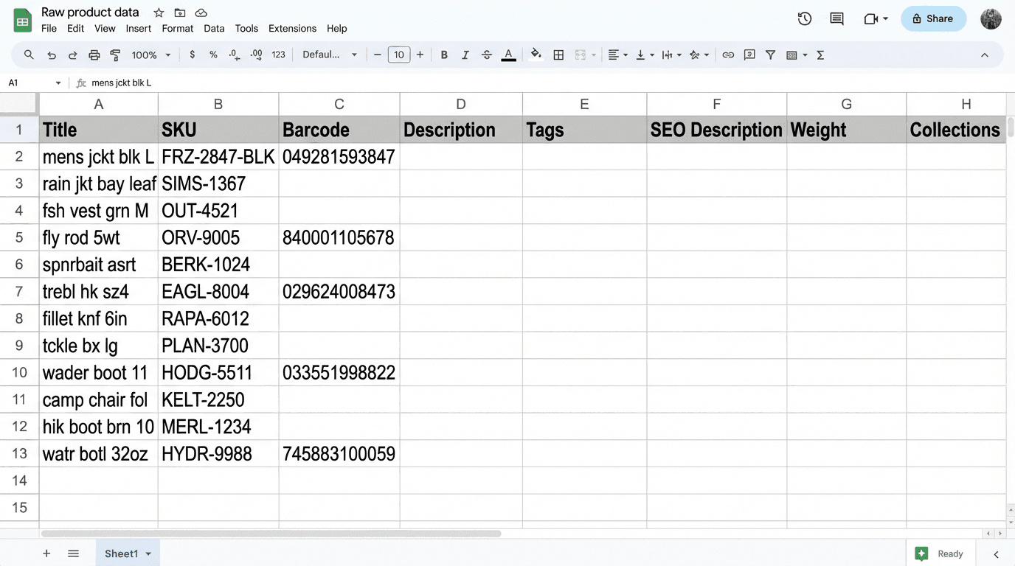The width and height of the screenshot is (1015, 566).
Task: Open the text color picker
Action: (508, 55)
